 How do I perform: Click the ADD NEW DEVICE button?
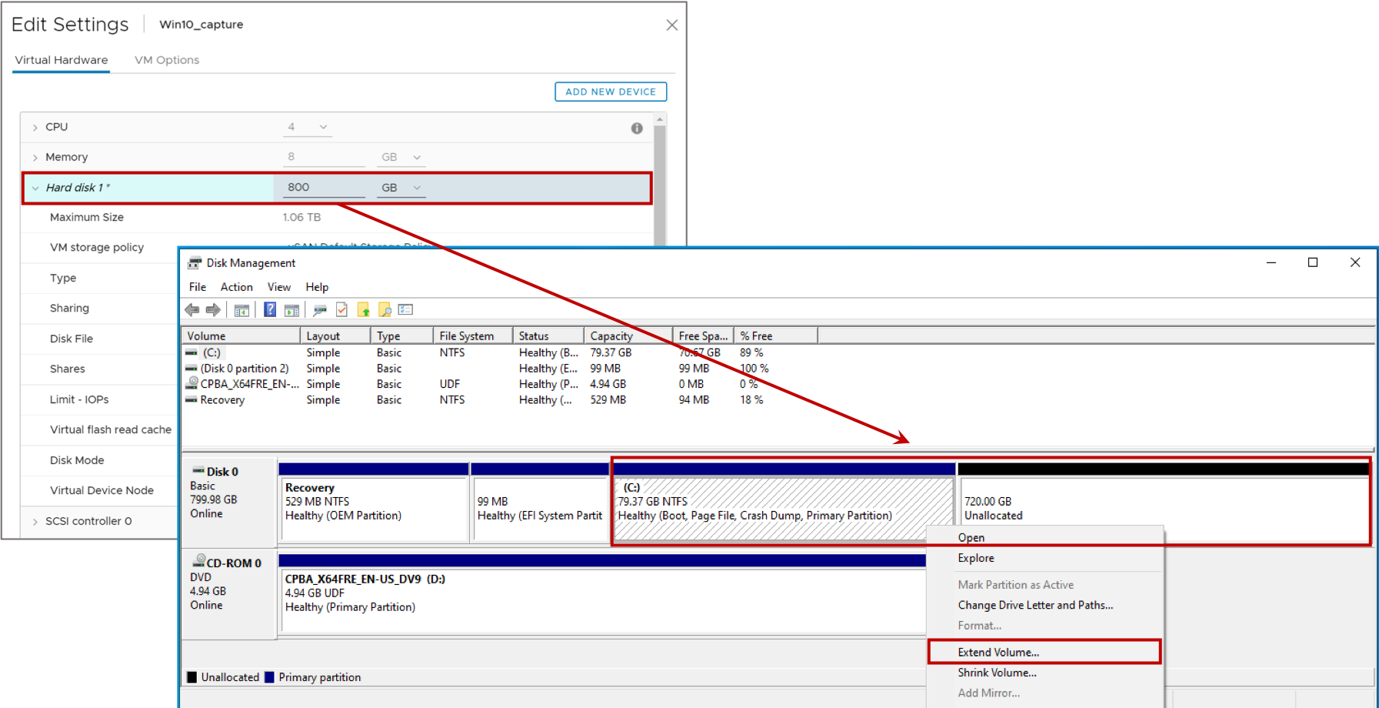[611, 92]
